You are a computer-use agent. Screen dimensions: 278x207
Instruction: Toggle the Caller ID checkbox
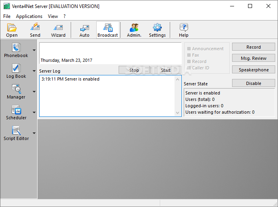(189, 68)
